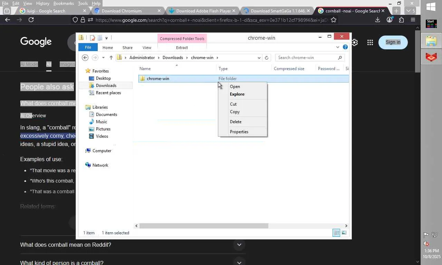Viewport: 442px width, 265px height.
Task: Open the Firefox hamburger application menu
Action: pos(413,20)
